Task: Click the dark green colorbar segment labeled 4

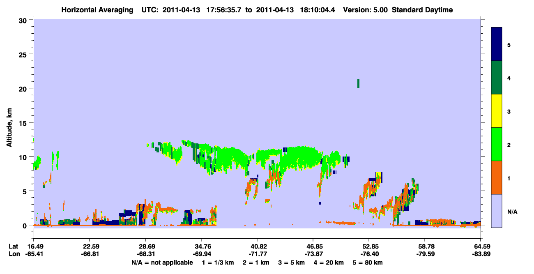Action: (497, 78)
